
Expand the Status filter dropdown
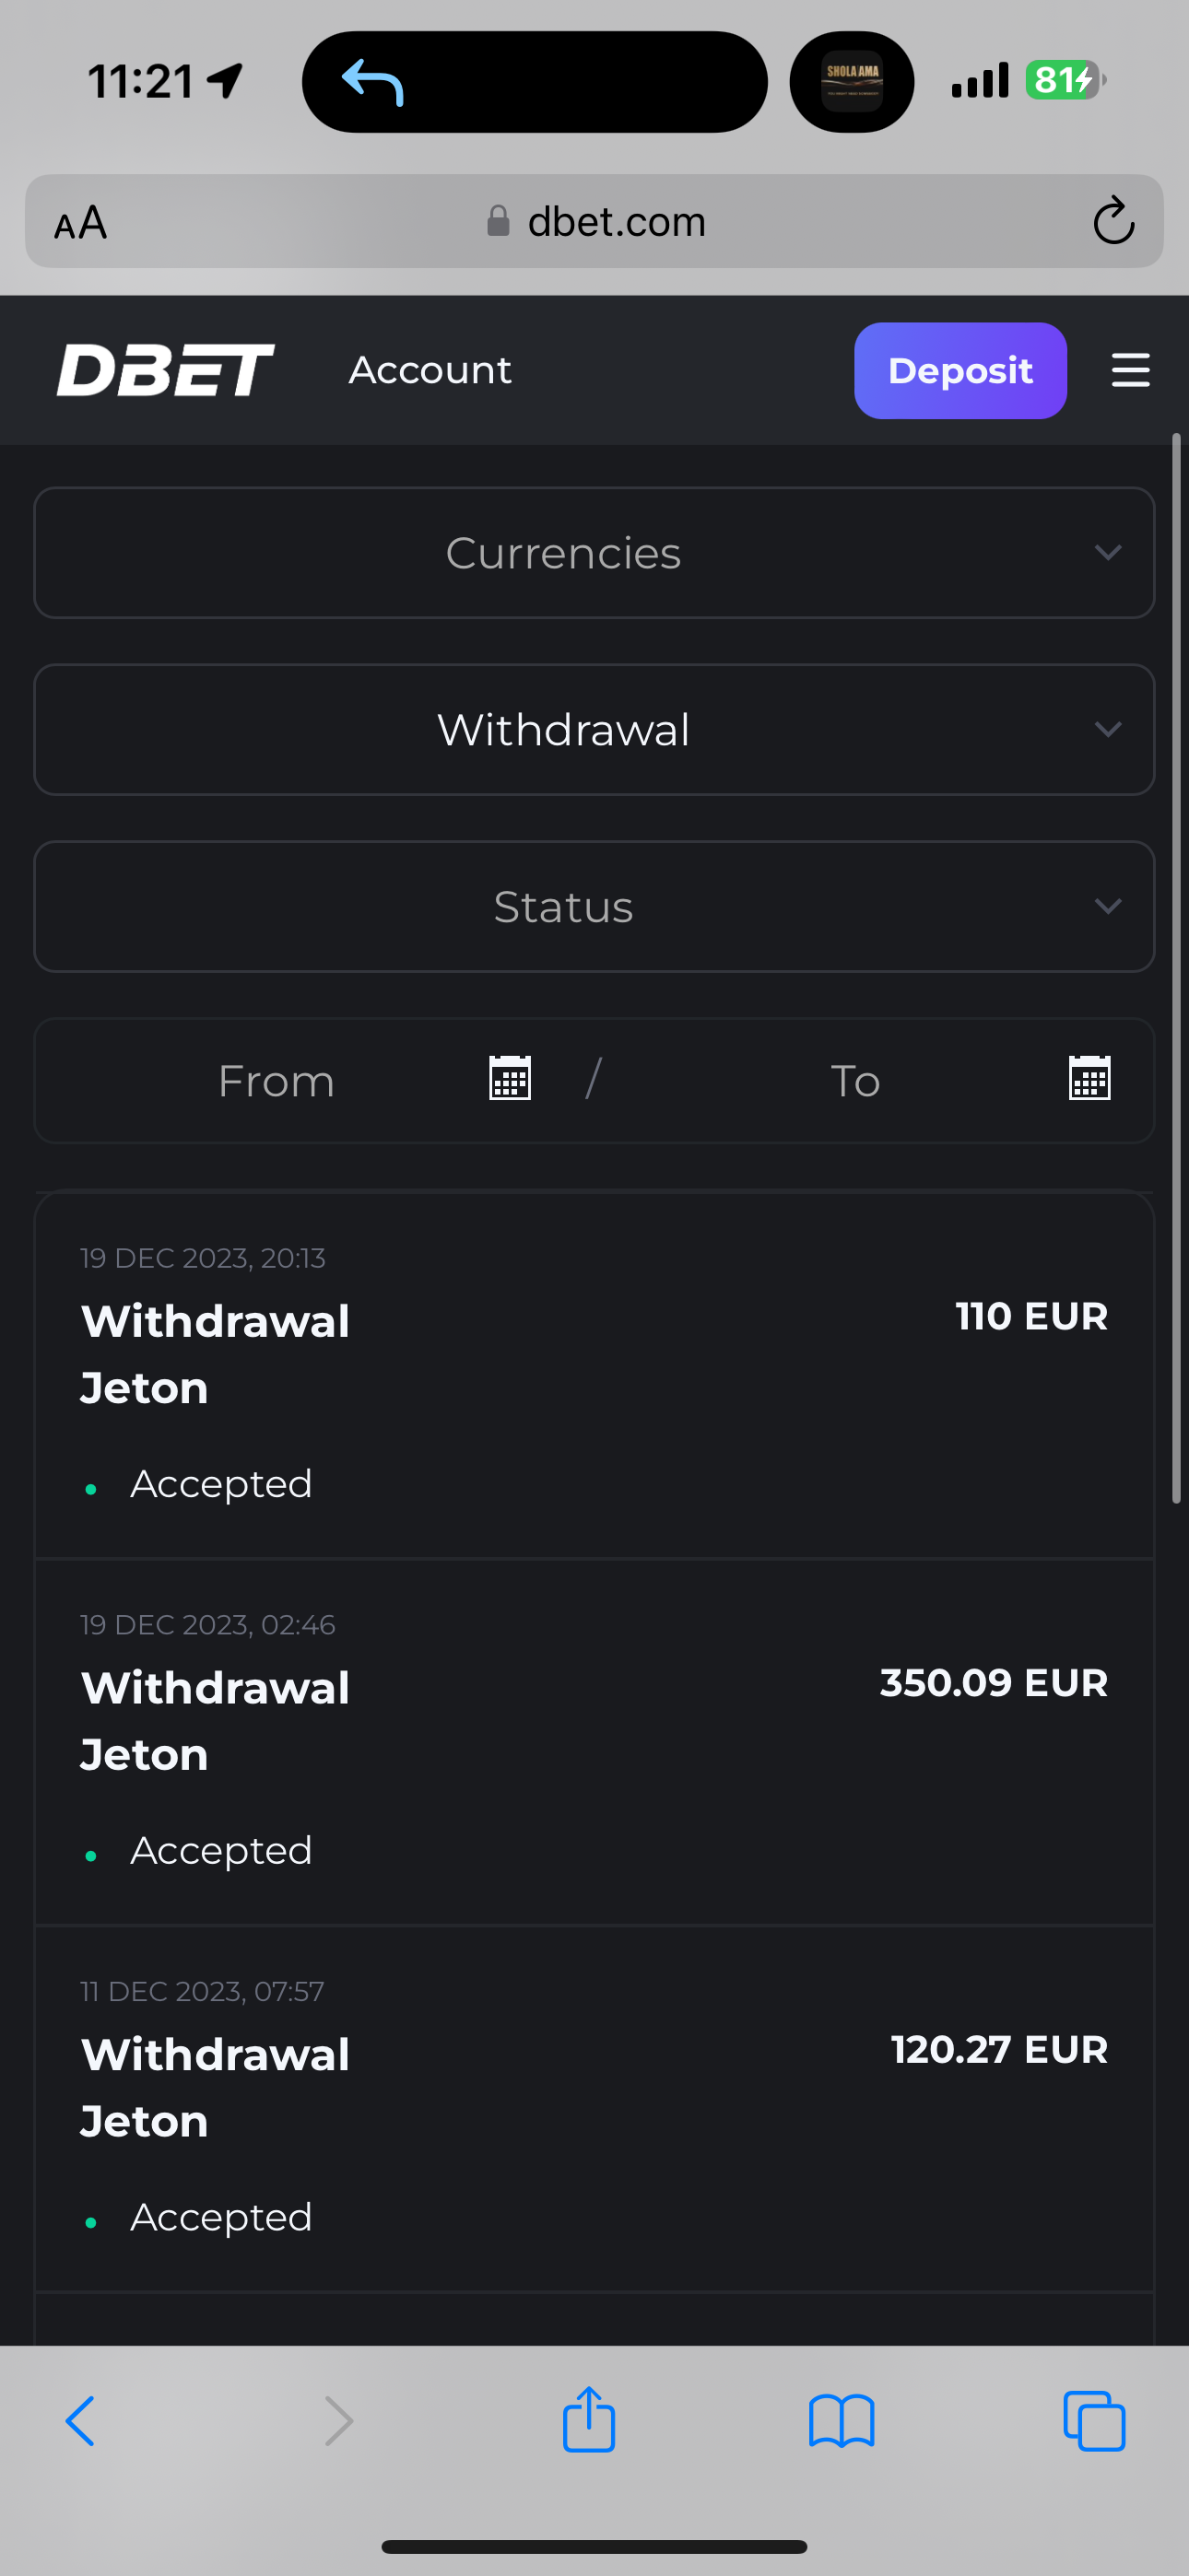coord(594,907)
